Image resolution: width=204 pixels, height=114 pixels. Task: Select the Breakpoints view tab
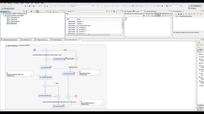[x=178, y=11]
